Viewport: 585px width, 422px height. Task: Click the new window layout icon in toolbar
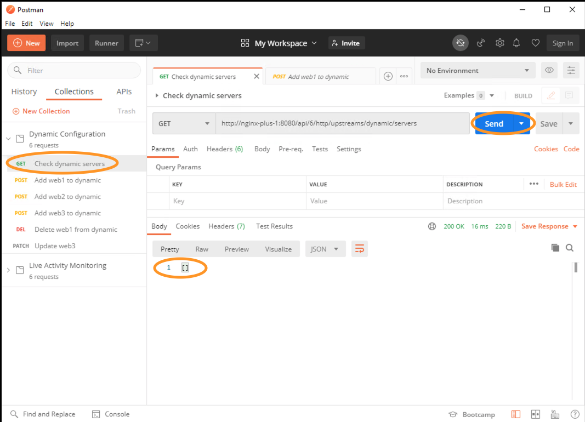(x=143, y=43)
